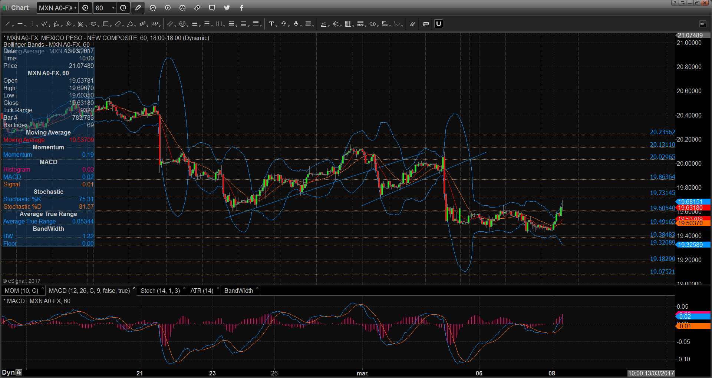Close the Stoch (14, 1, 3) tab
712x378 pixels.
[x=184, y=288]
